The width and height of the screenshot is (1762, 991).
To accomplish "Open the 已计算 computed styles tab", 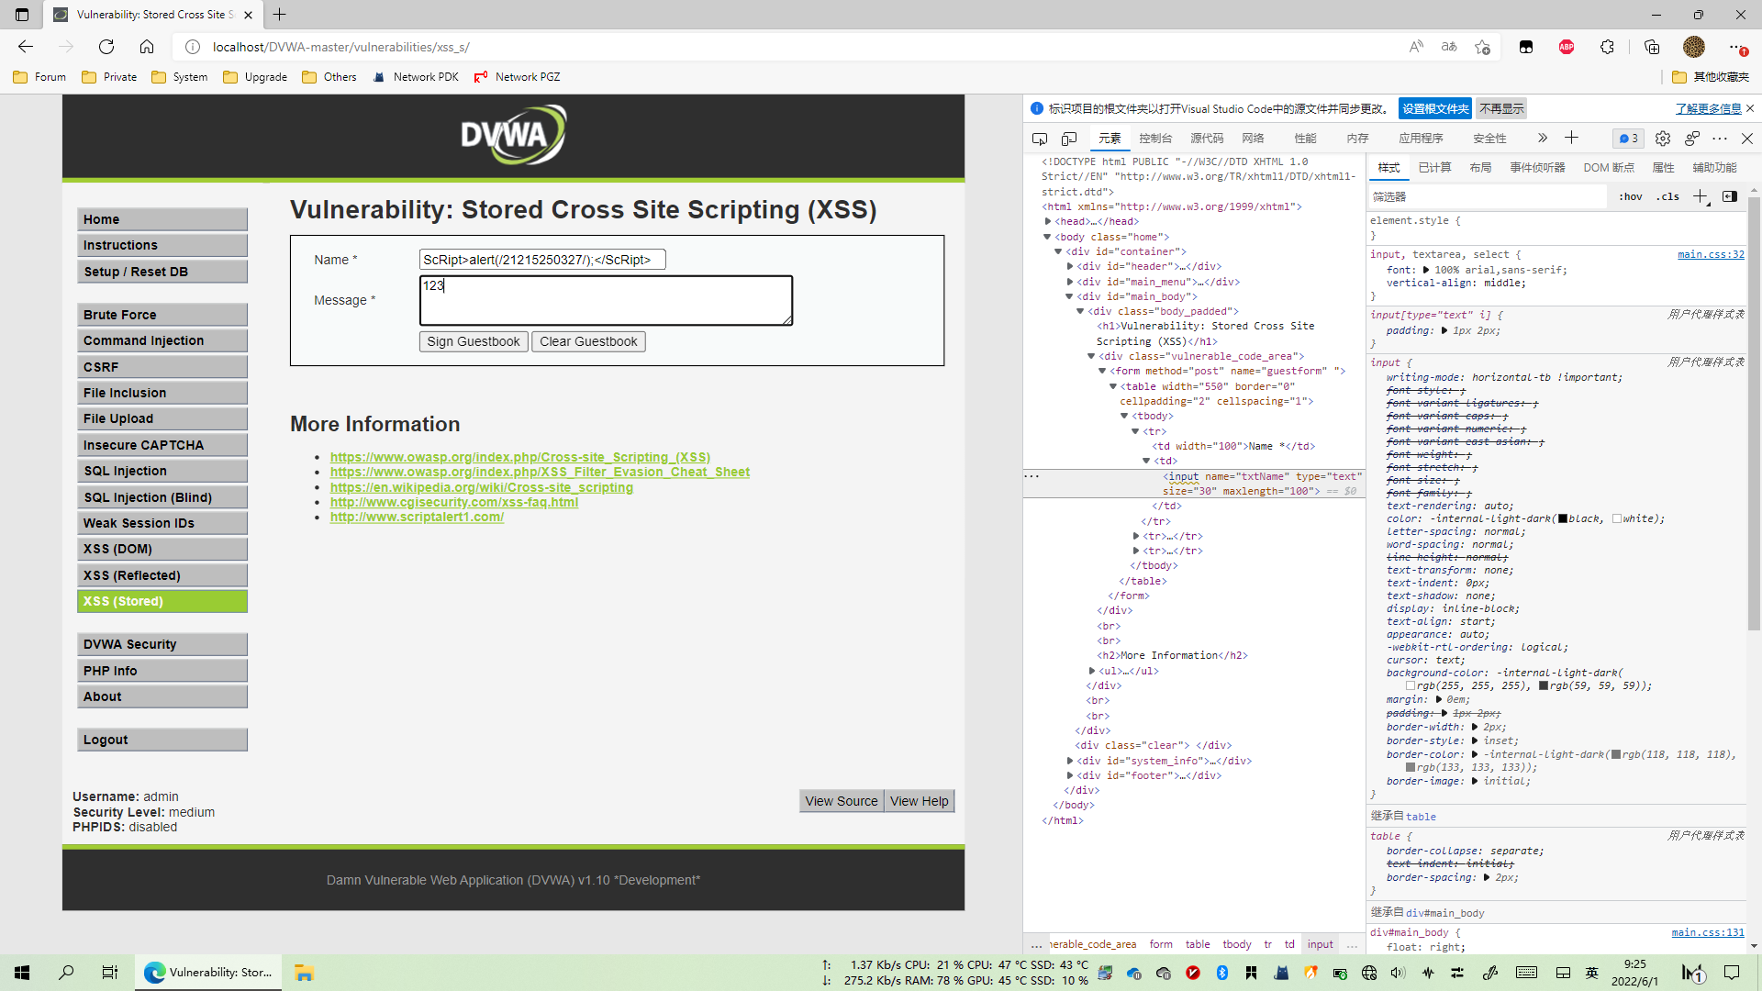I will (x=1434, y=168).
